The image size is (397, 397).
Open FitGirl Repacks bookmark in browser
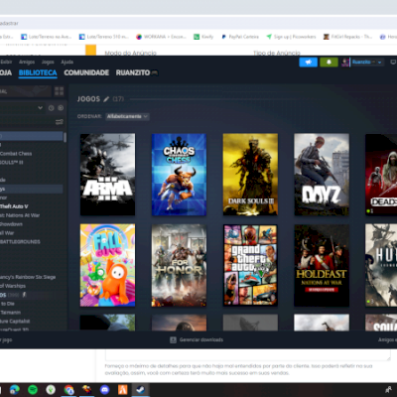click(x=347, y=37)
